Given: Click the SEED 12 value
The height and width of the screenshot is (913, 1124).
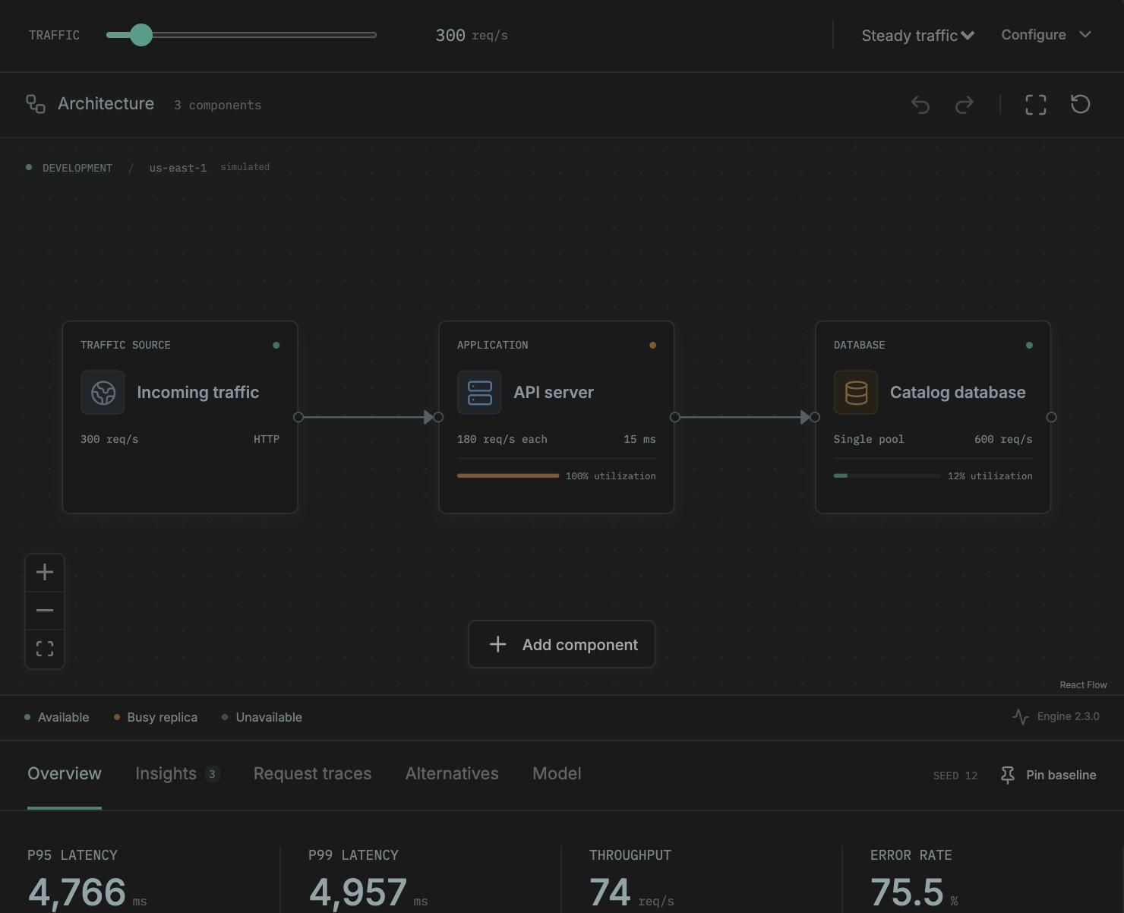Looking at the screenshot, I should (955, 776).
